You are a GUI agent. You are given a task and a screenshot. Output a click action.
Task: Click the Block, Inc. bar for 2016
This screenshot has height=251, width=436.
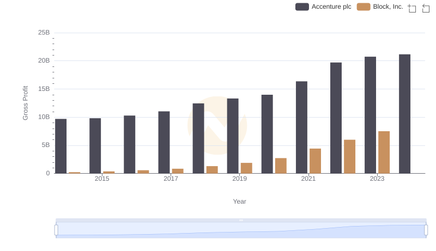[143, 172]
